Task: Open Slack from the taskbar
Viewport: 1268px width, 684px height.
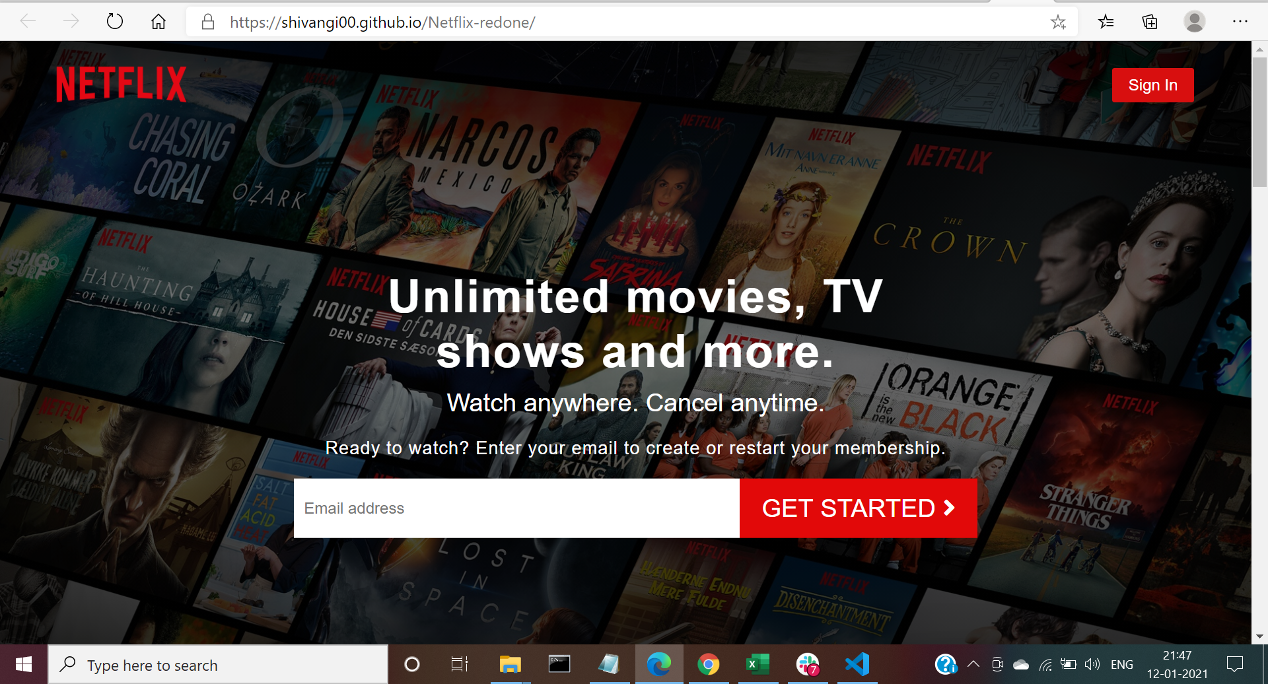Action: click(808, 664)
